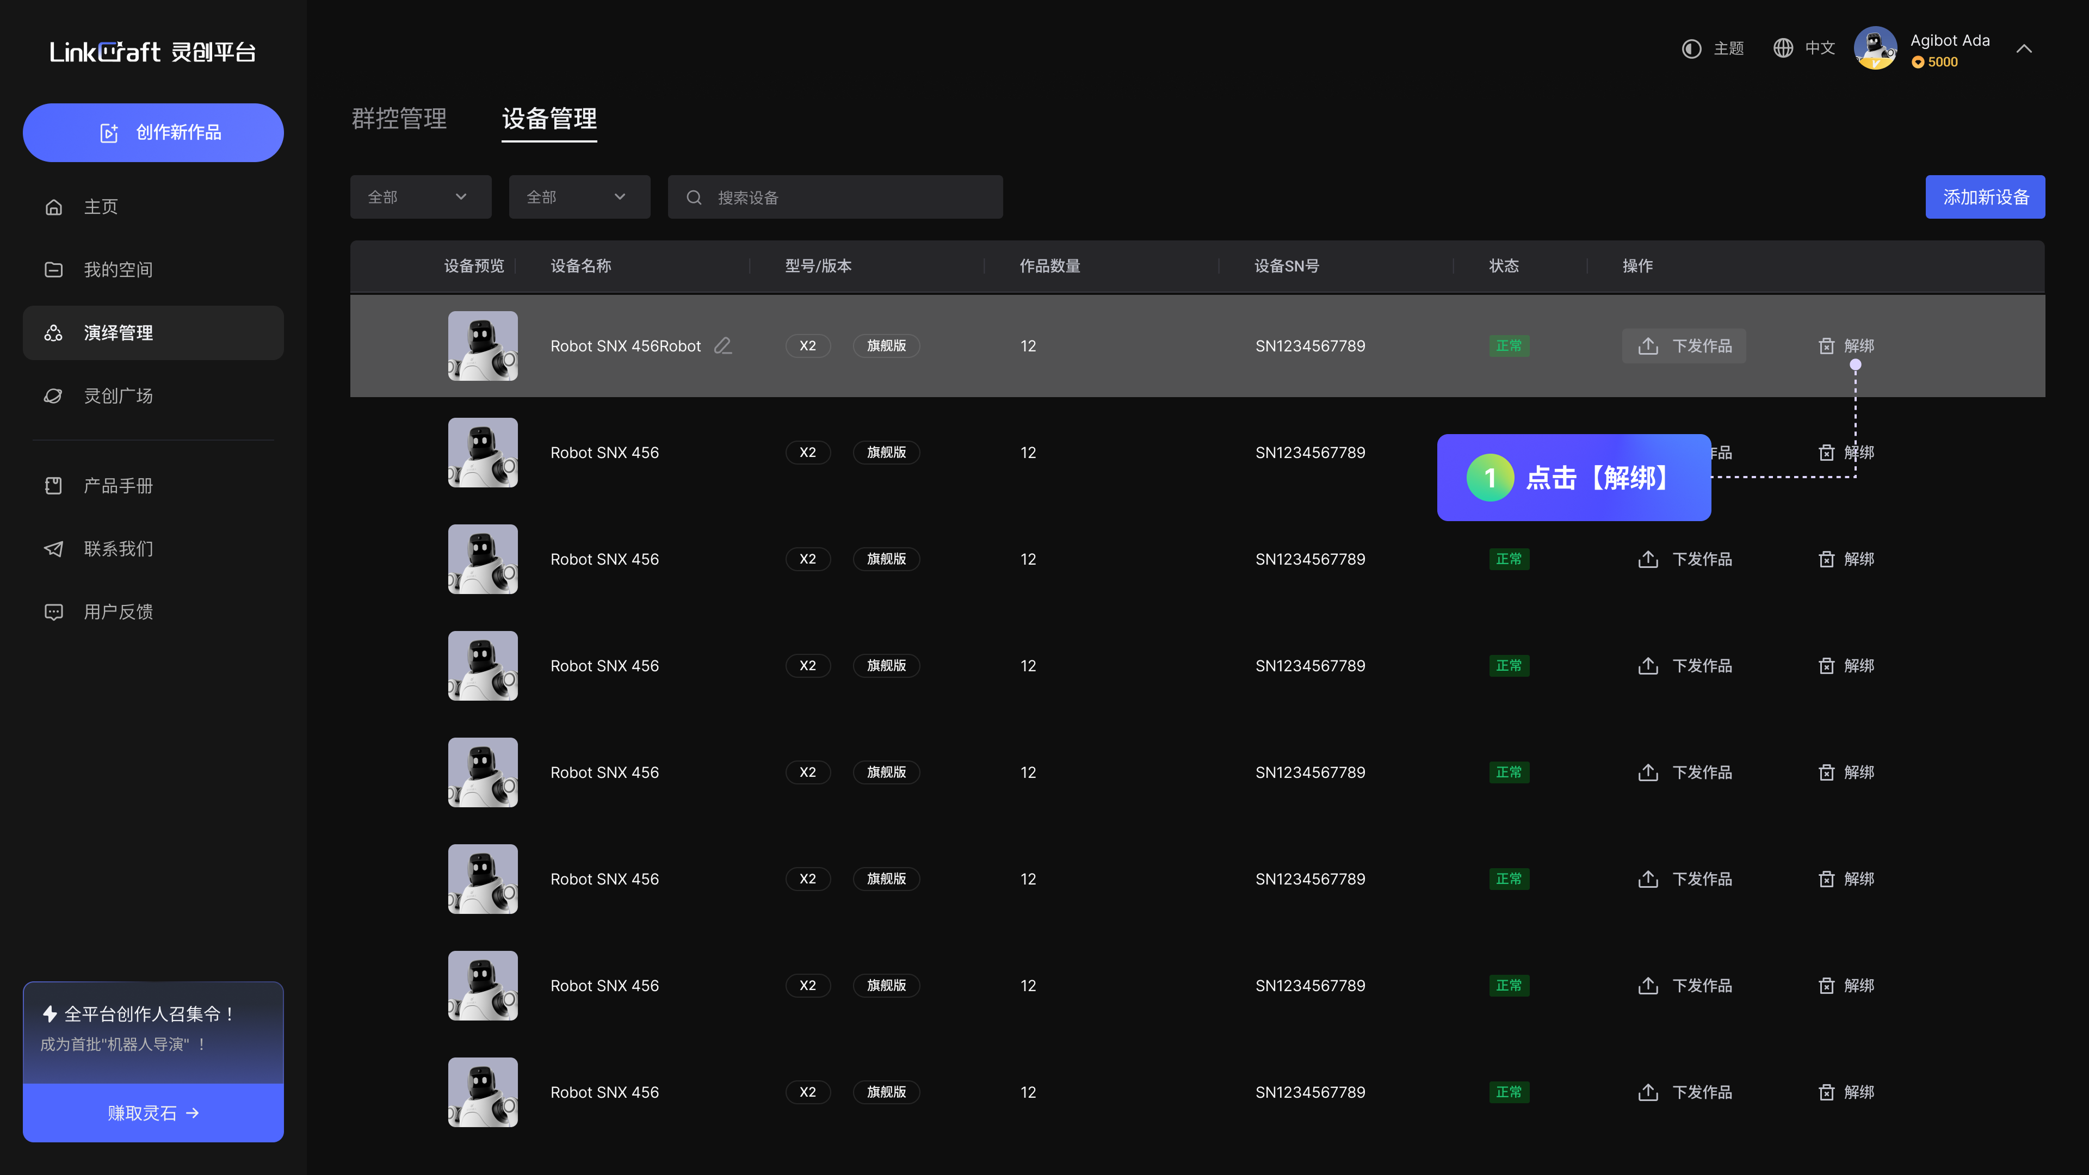Select the 演绎管理 sidebar icon
The width and height of the screenshot is (2089, 1175).
53,332
